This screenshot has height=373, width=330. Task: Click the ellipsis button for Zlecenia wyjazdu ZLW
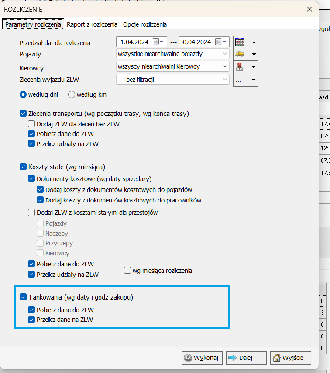(x=239, y=80)
